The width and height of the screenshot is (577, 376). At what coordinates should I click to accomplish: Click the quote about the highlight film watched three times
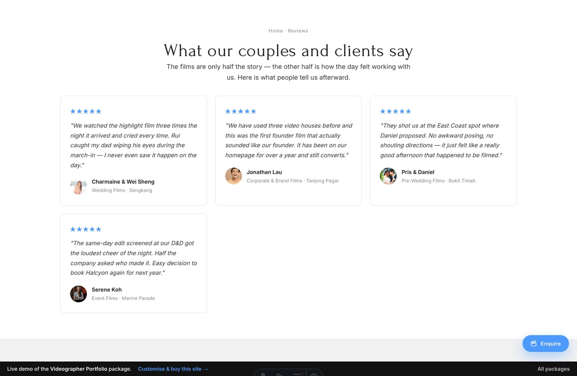tap(133, 145)
